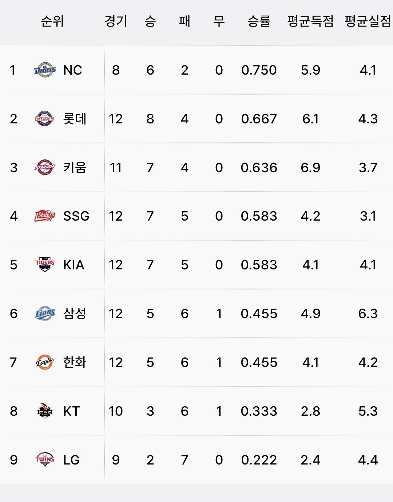
Task: Sort by 평균실점 column header
Action: click(368, 21)
